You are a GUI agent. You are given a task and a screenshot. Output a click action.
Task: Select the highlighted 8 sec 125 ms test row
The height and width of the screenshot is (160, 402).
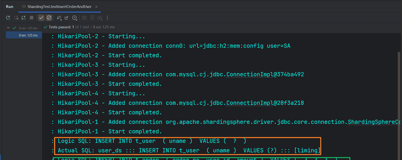[28, 35]
